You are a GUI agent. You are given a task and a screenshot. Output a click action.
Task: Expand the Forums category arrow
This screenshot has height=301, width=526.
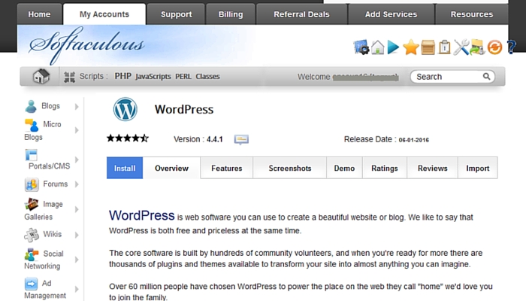(x=77, y=184)
